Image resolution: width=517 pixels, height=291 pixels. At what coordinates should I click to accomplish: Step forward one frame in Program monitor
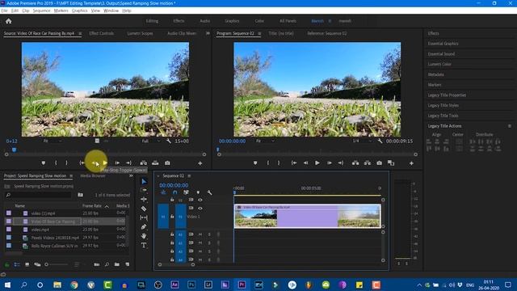329,163
